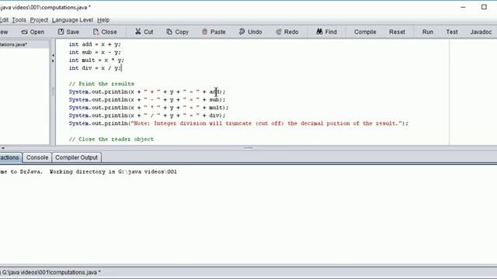Generate docs with Javadoc button
This screenshot has width=497, height=279.
click(x=481, y=32)
